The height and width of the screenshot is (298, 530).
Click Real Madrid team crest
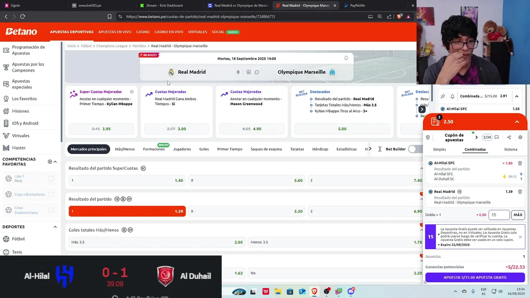click(x=171, y=72)
